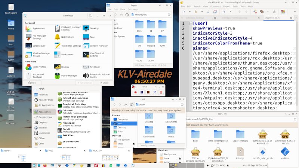The width and height of the screenshot is (299, 168).
Task: Close the root preview in dock popup
Action: click(x=85, y=151)
